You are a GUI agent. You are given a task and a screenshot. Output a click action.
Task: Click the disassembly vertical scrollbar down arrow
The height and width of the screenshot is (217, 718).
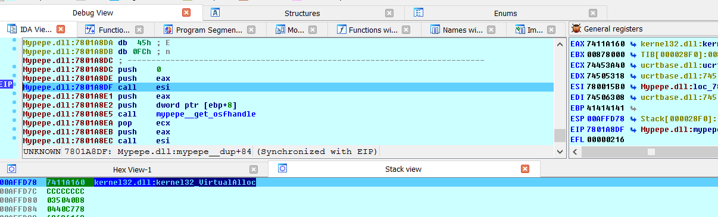pyautogui.click(x=560, y=152)
